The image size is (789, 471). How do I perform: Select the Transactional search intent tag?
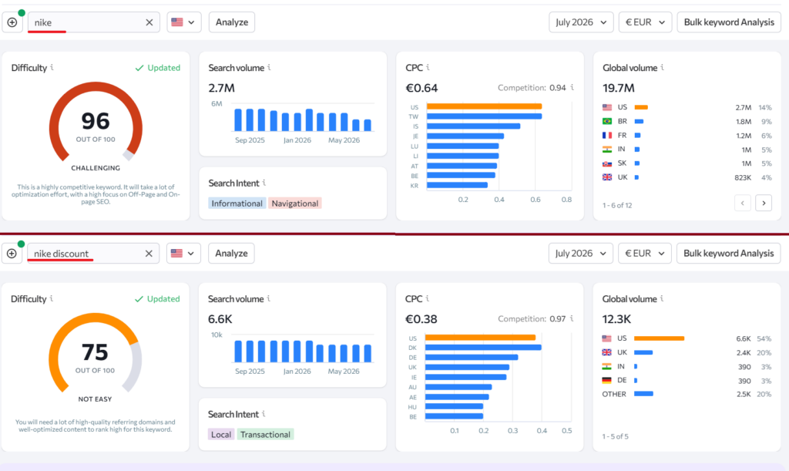coord(265,434)
